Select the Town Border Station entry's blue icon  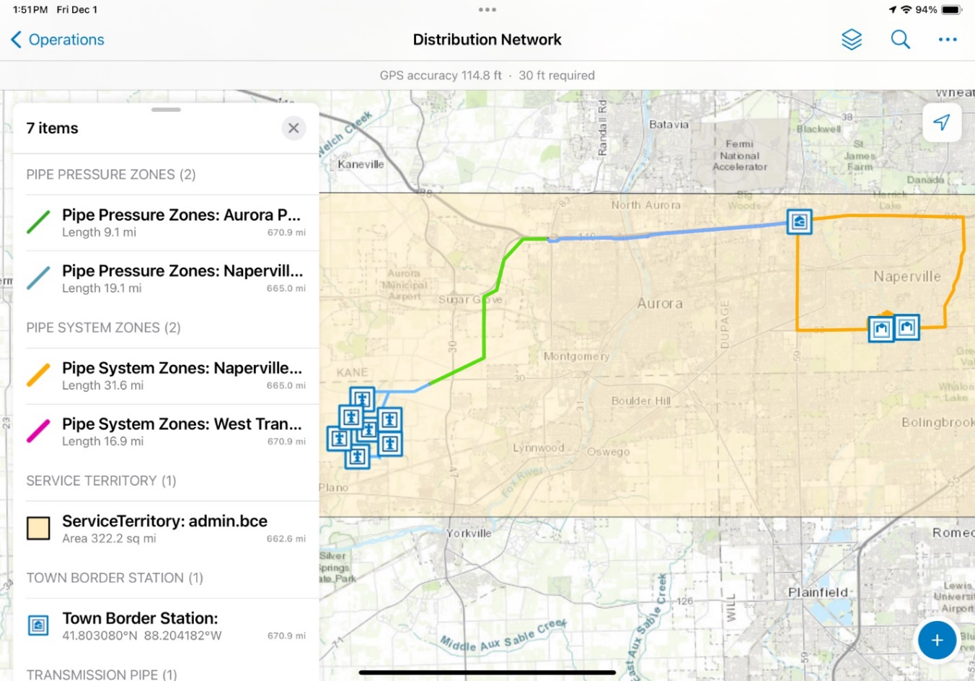coord(37,622)
